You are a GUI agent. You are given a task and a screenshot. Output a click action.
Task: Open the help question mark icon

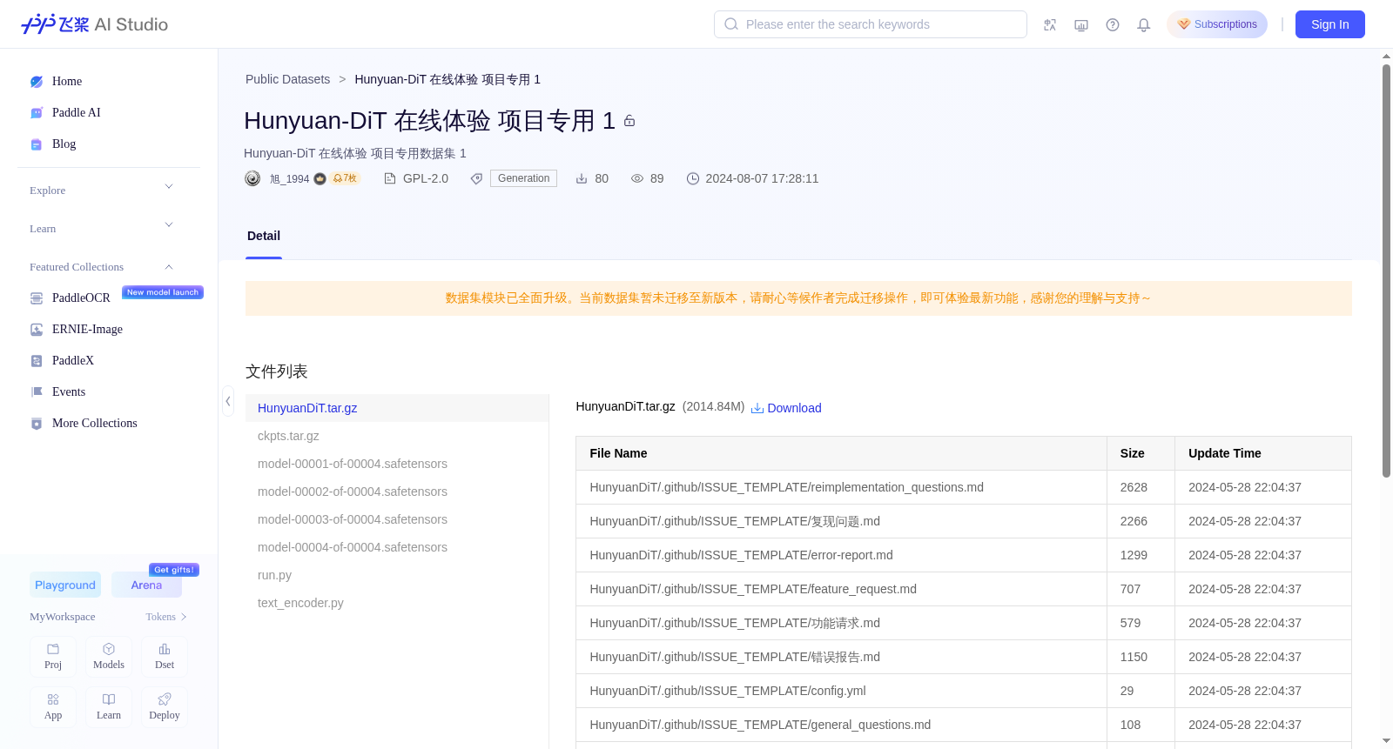1113,25
